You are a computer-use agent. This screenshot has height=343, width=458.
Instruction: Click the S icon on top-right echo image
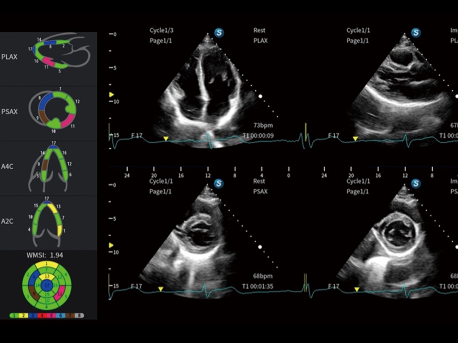[x=416, y=33]
